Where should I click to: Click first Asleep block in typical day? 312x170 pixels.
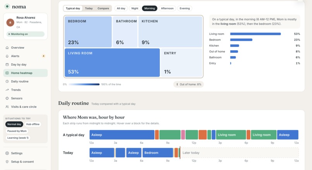pos(122,135)
